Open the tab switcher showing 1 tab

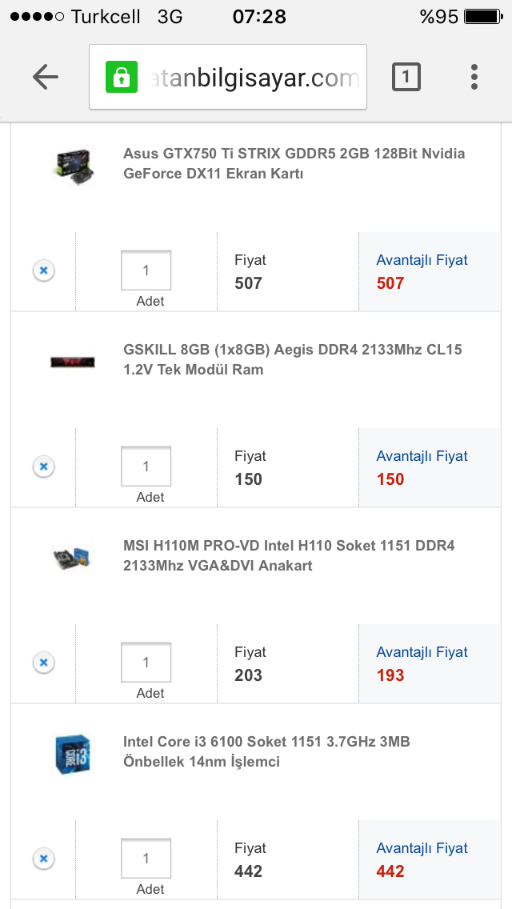[406, 77]
